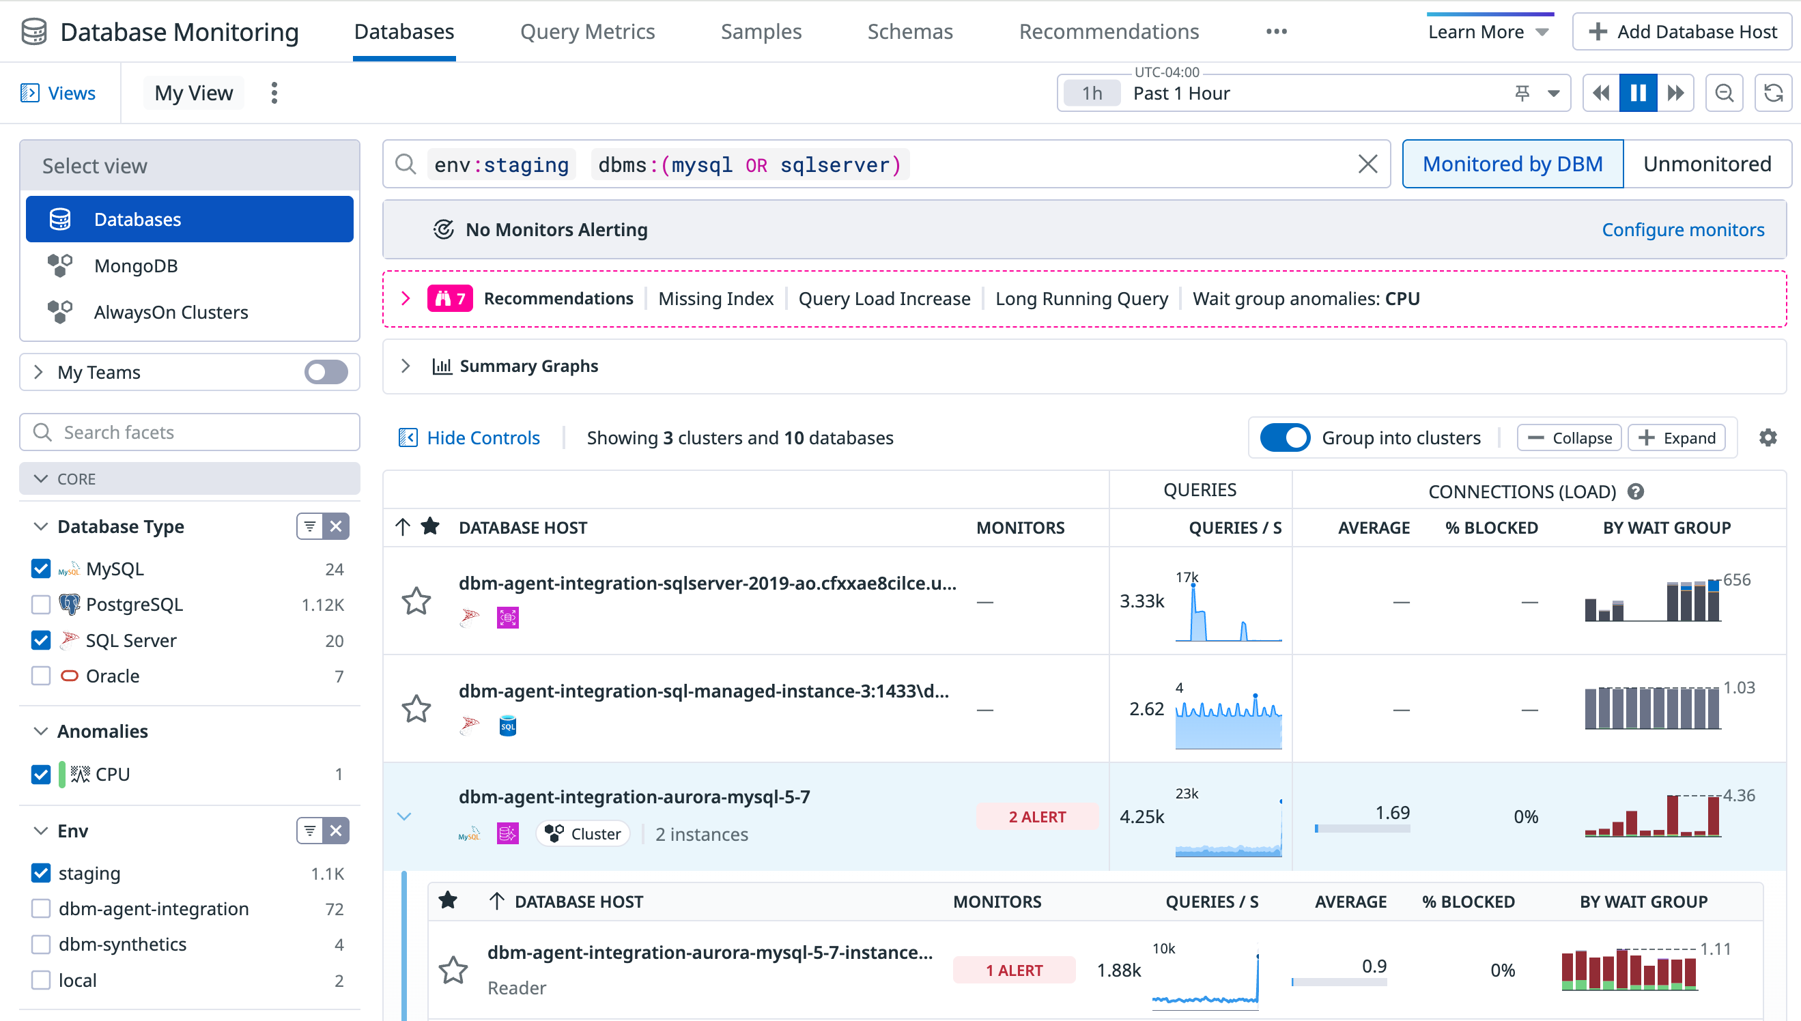Uncheck the staging env filter
Image resolution: width=1801 pixels, height=1021 pixels.
[x=41, y=873]
